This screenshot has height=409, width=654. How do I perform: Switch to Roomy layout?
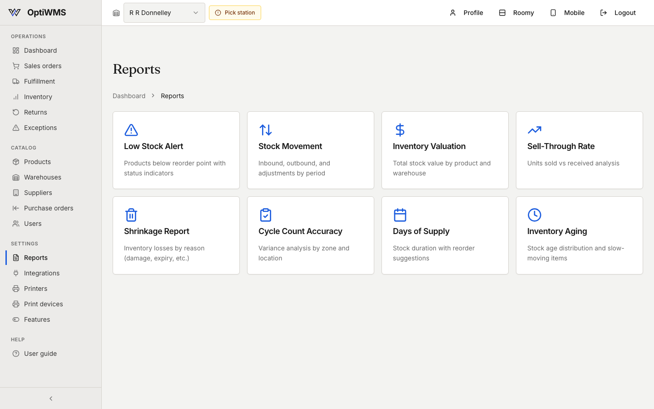tap(516, 13)
